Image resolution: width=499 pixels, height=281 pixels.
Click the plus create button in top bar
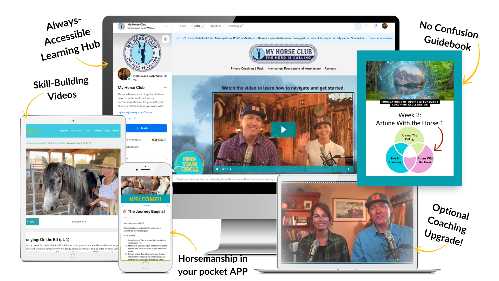coord(358,26)
